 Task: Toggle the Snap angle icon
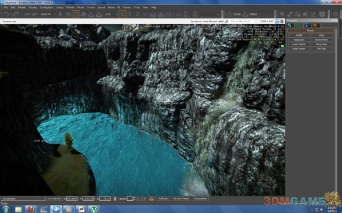click(178, 14)
